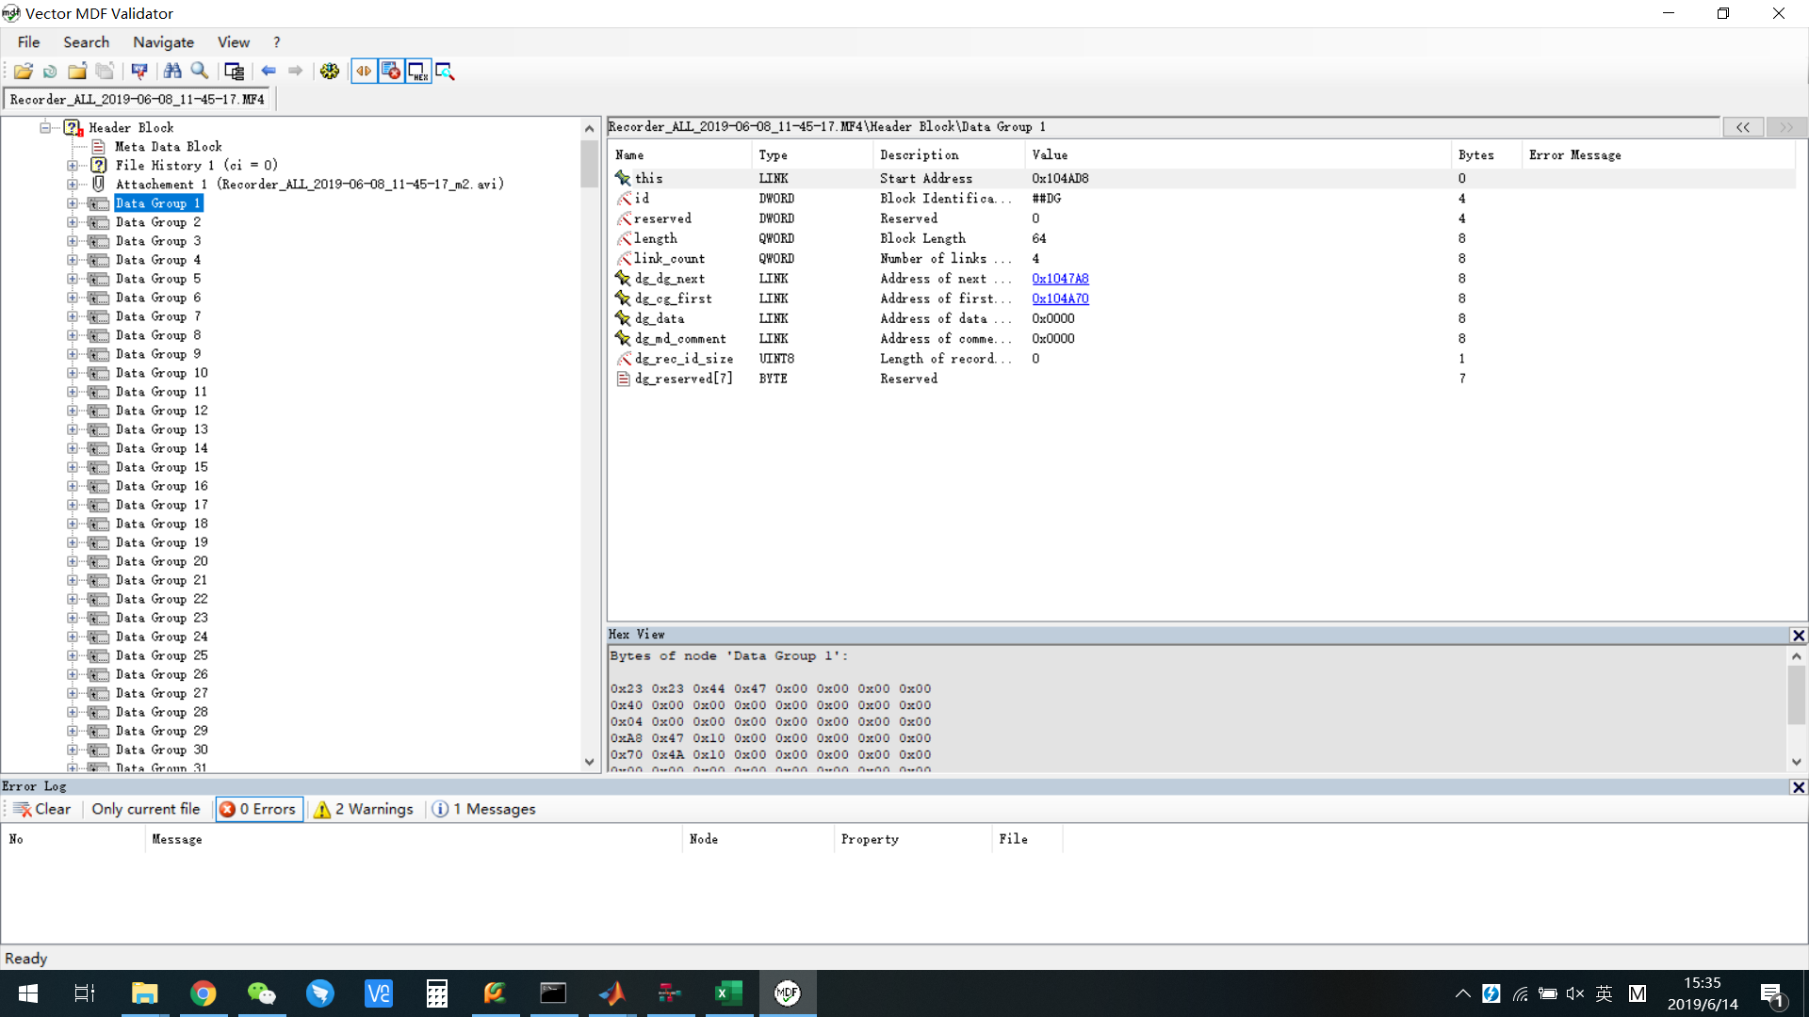The image size is (1809, 1017).
Task: Start validation with the gear icon
Action: [x=329, y=71]
